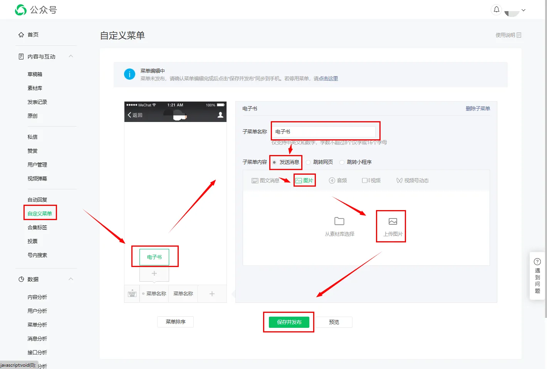Switch to the 音频 tab
547x369 pixels.
338,180
